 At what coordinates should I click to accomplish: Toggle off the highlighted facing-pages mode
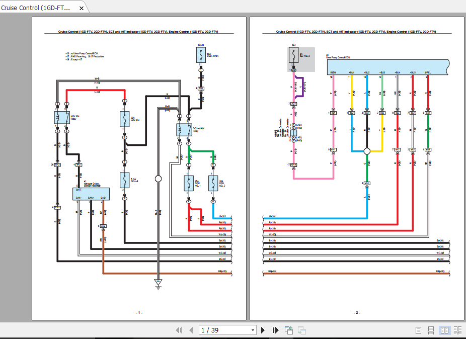tap(444, 330)
